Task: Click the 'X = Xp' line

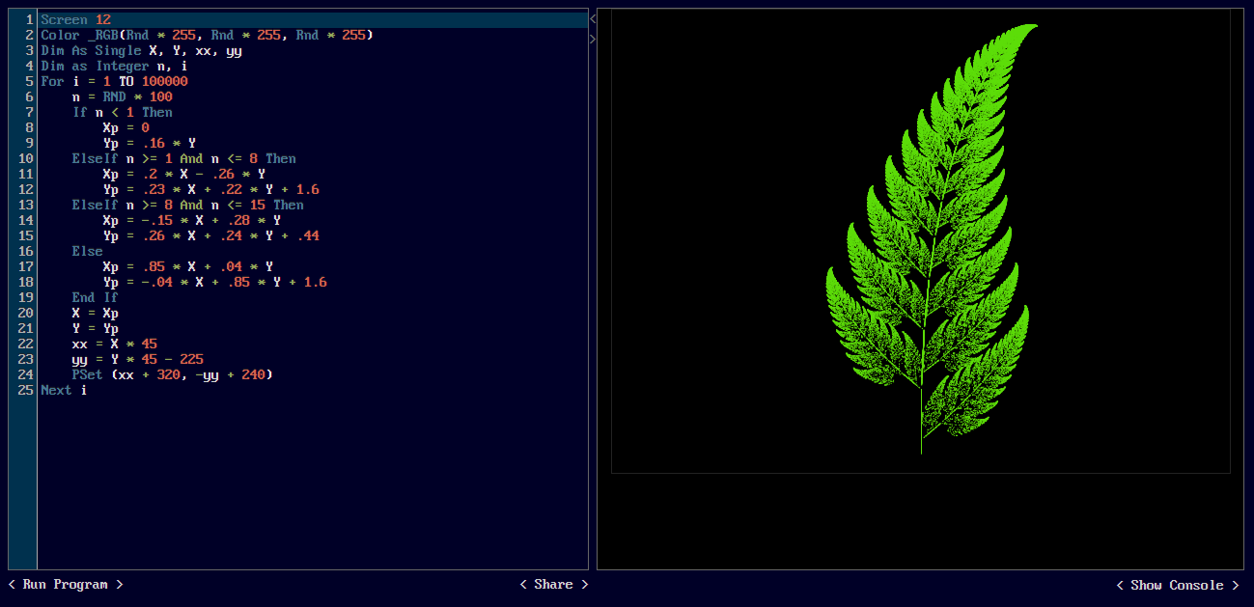Action: click(95, 313)
